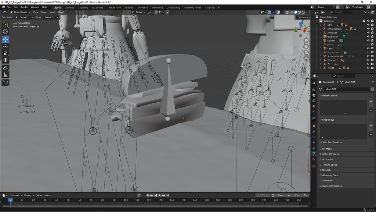The image size is (376, 212).
Task: Open the Render properties tab
Action: coord(314,90)
